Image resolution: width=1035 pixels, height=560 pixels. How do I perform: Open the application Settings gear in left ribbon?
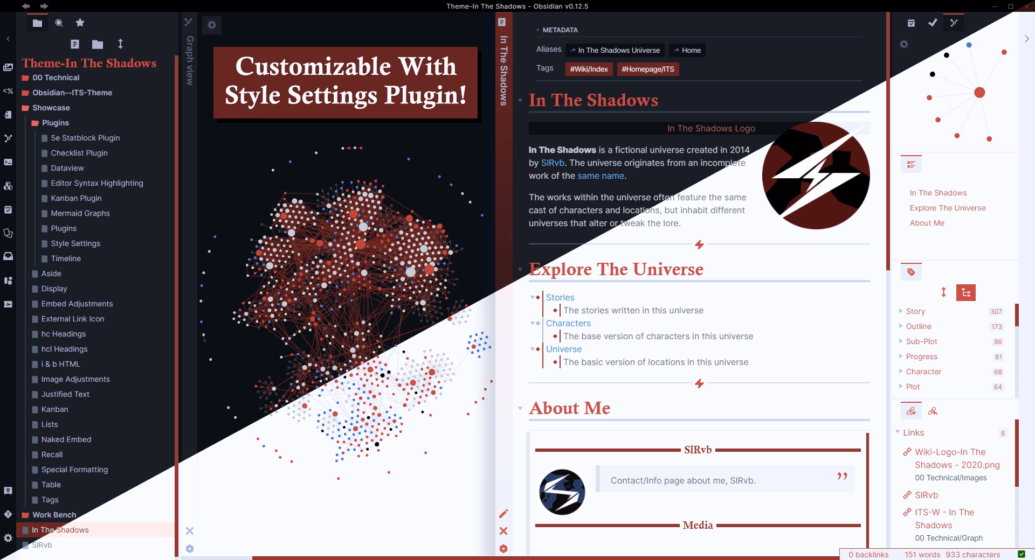click(8, 537)
